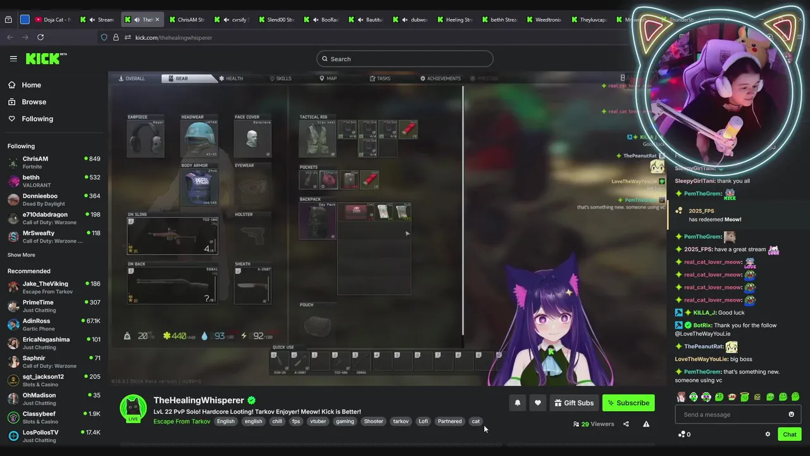Click the 29 Viewers count
The image size is (810, 456).
point(594,424)
